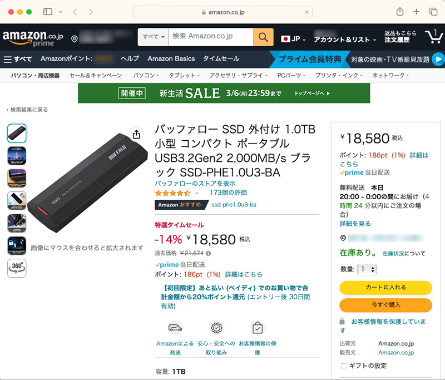Open a new Safari tab with plus
Viewport: 445px width, 380px height.
[x=416, y=12]
